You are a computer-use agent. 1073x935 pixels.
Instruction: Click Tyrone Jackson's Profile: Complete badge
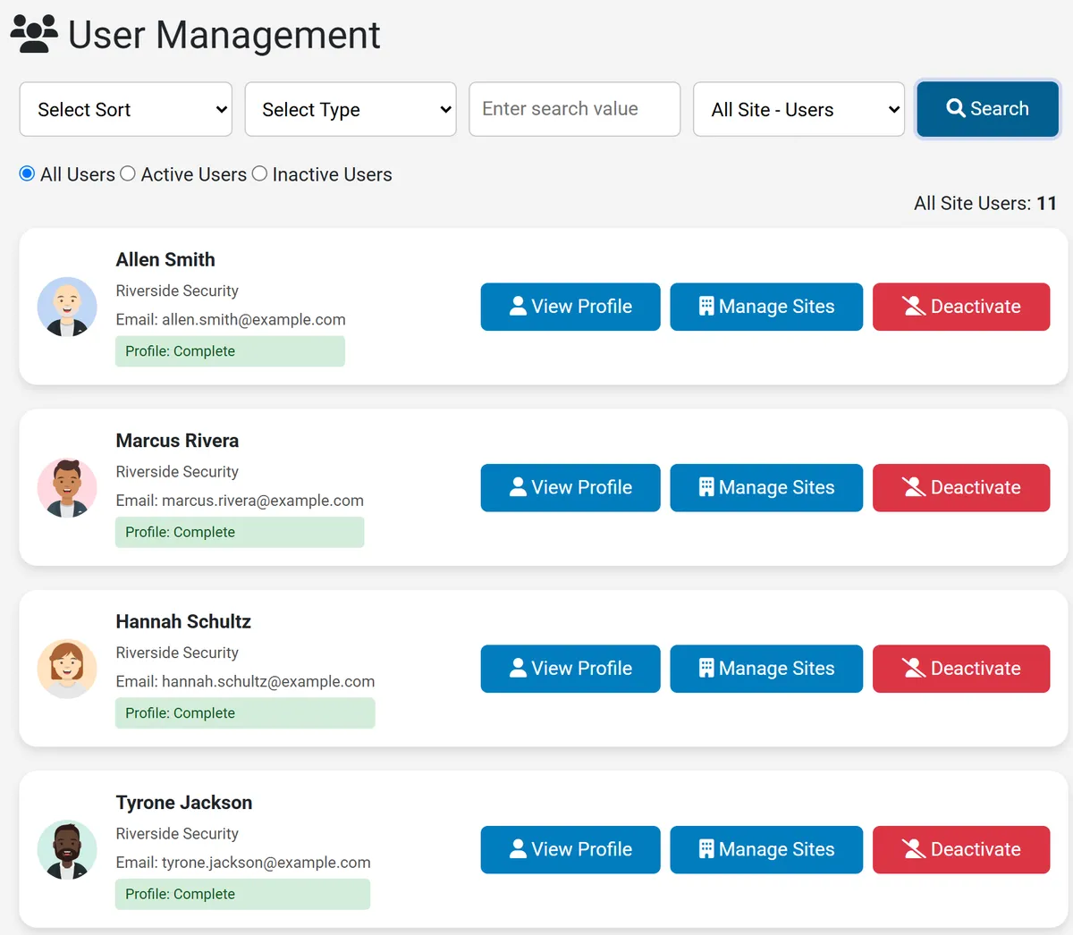tap(242, 894)
